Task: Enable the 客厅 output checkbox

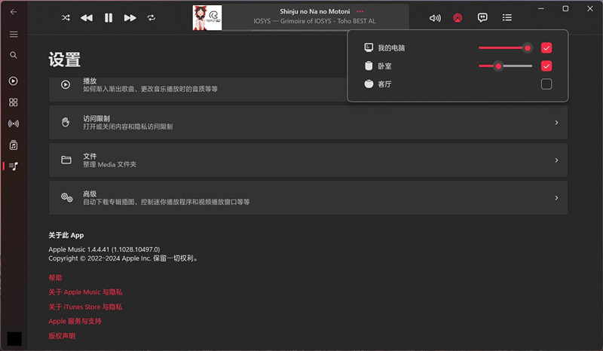Action: [546, 84]
